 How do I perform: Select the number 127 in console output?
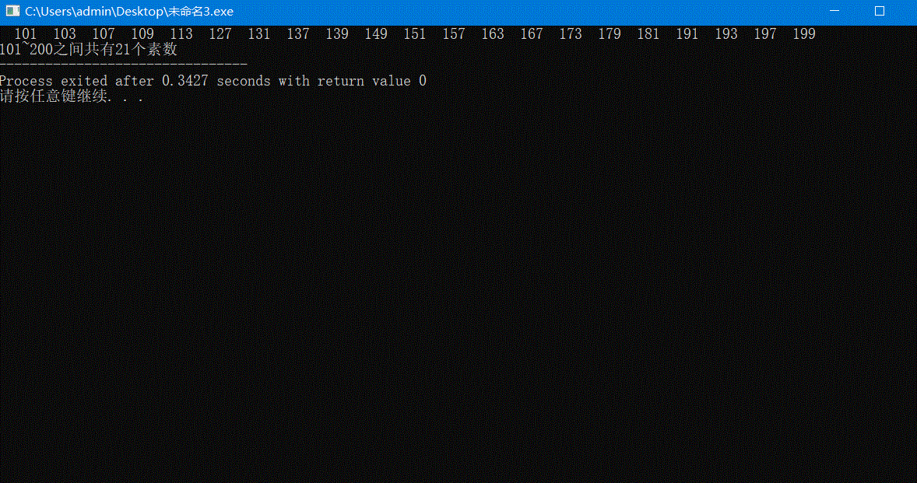[x=220, y=34]
